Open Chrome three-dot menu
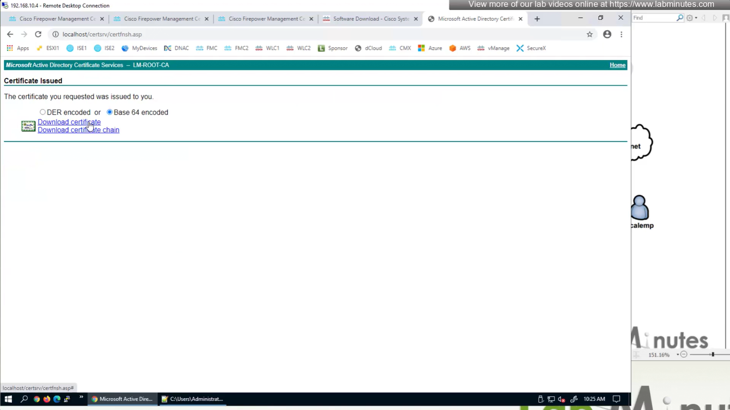The image size is (730, 410). [x=621, y=34]
